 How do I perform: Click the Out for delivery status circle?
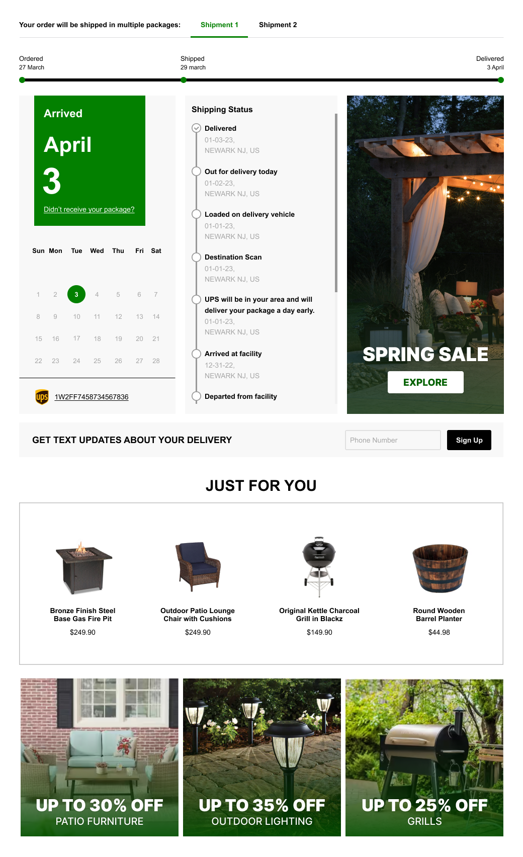[197, 172]
